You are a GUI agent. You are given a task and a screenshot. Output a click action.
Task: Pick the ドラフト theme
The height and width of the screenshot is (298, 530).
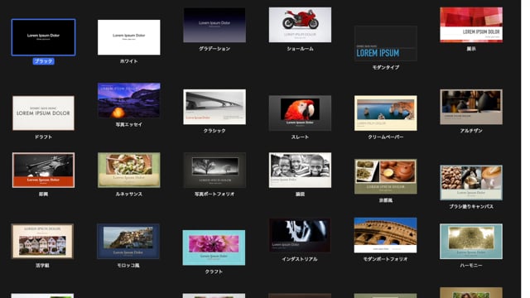(x=43, y=113)
